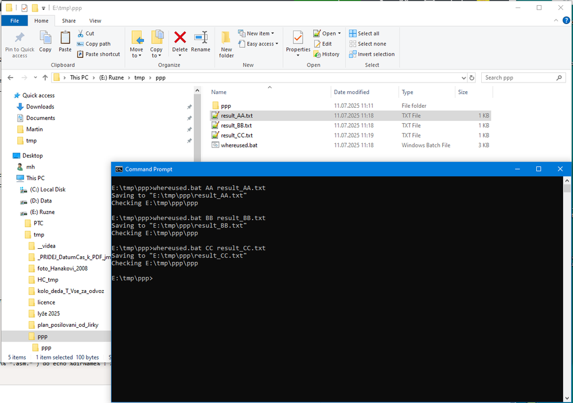Switch to the View ribbon tab

95,21
